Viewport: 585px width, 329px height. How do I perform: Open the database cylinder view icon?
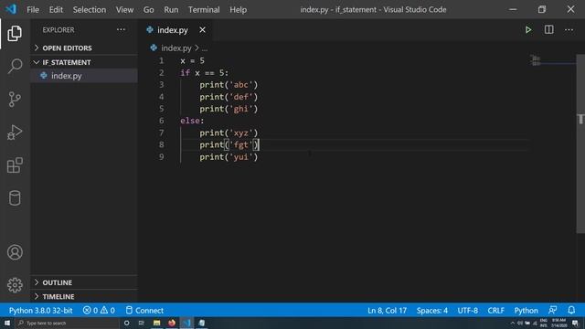click(x=15, y=197)
